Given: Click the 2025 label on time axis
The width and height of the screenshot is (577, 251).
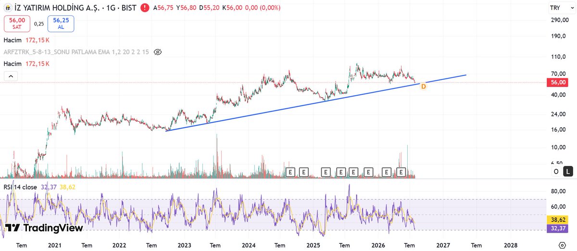Looking at the screenshot, I should click(314, 245).
